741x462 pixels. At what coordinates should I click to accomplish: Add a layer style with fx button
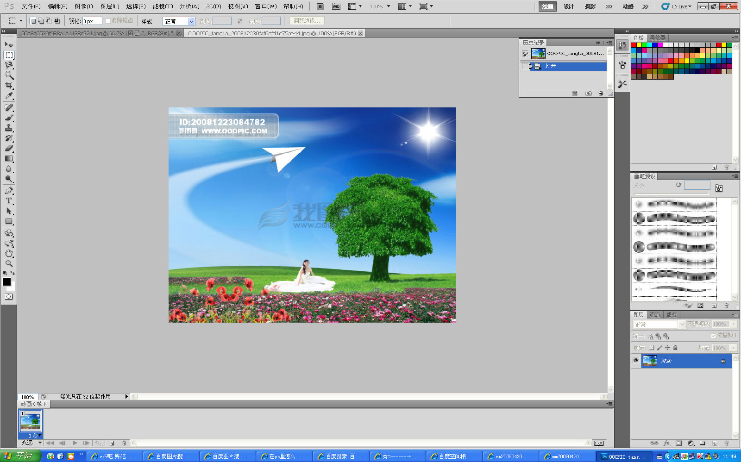[x=666, y=443]
